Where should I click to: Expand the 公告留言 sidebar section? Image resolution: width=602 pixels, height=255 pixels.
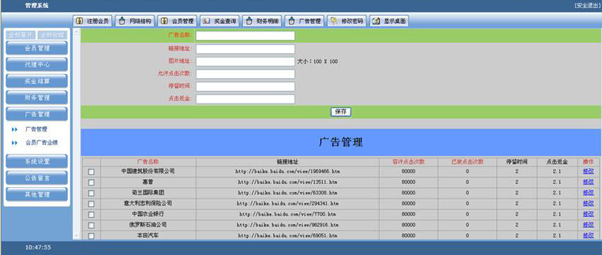point(37,178)
